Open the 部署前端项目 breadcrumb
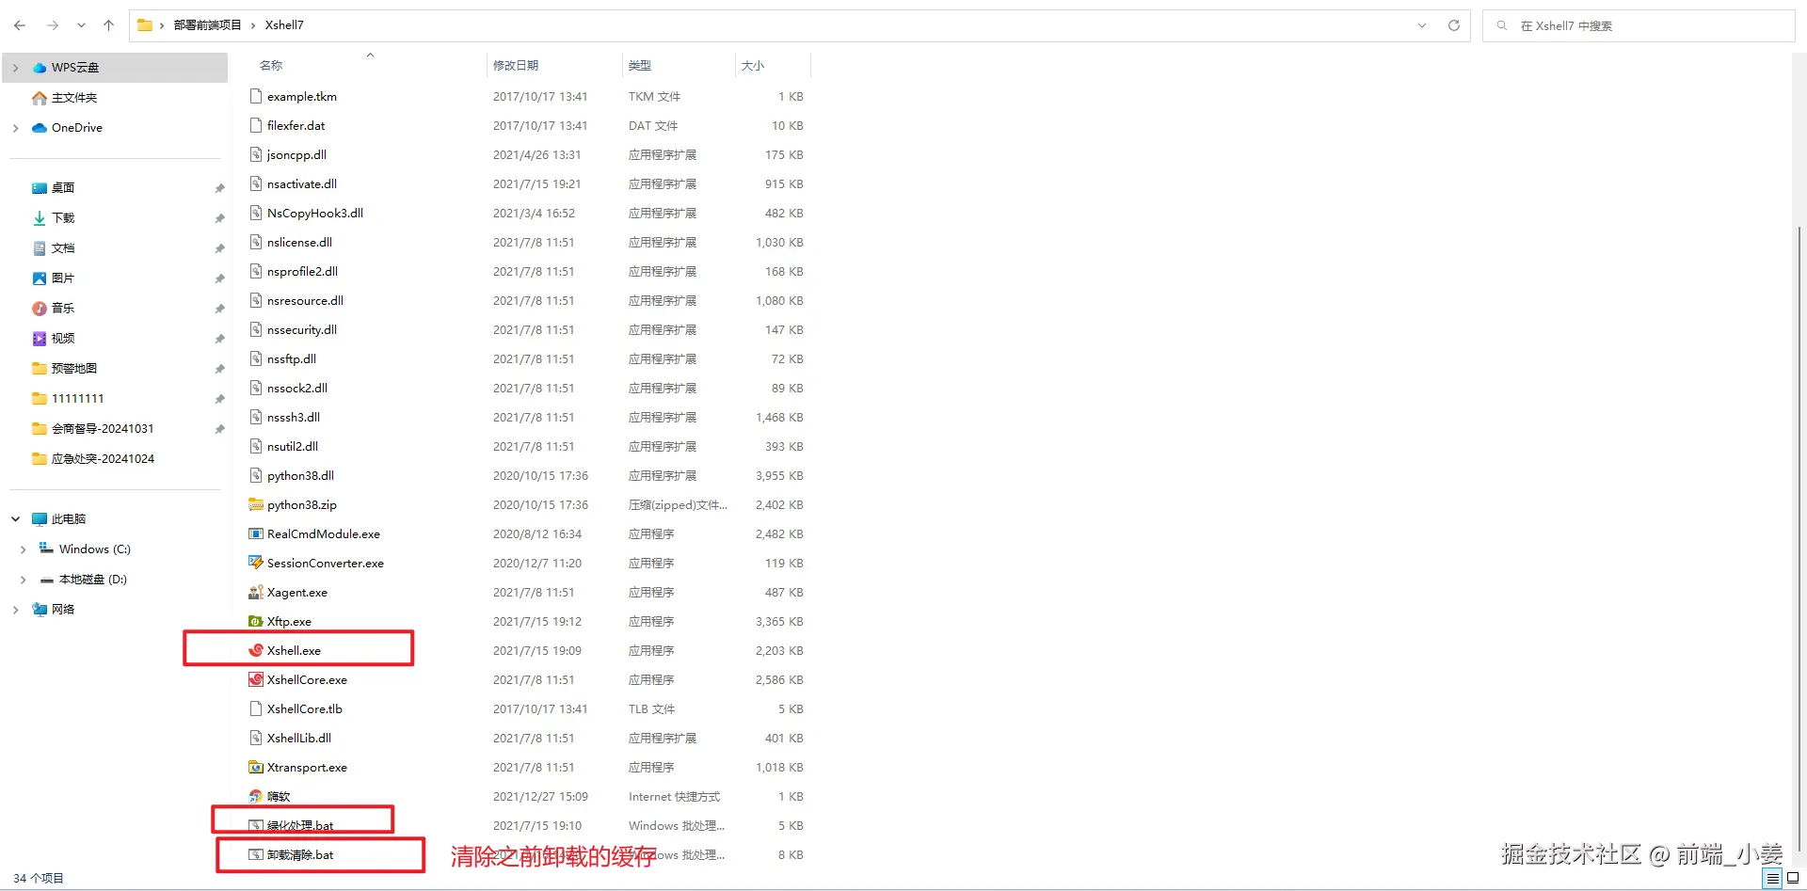Screen dimensions: 1807x891 click(x=209, y=25)
